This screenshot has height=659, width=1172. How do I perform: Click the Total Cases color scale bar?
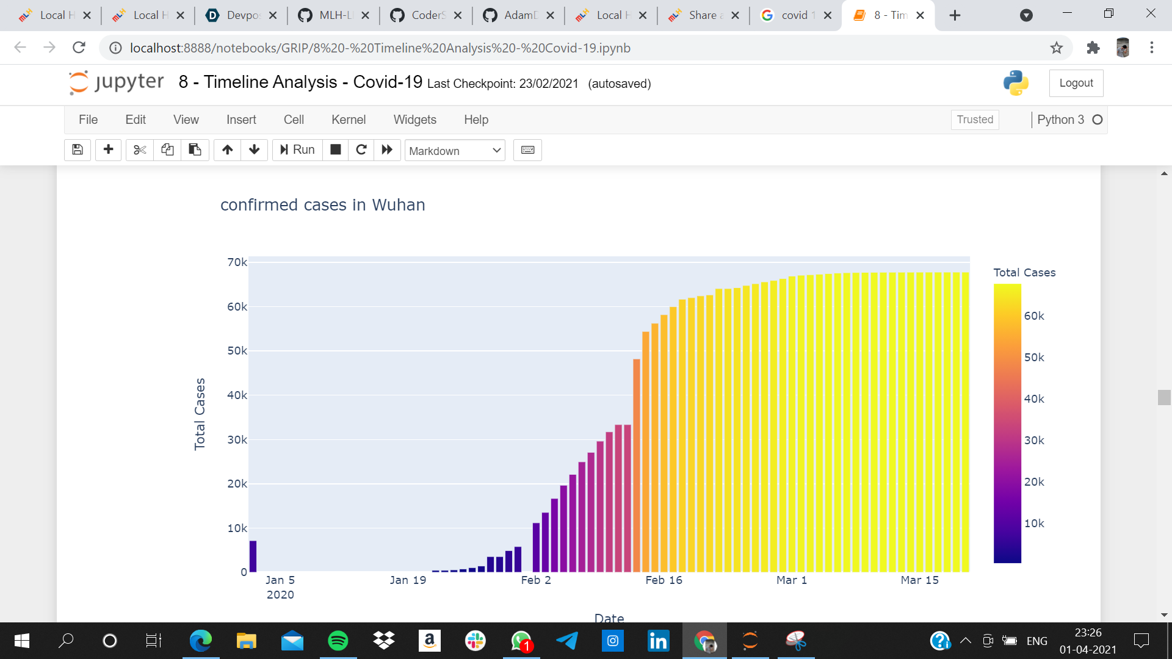[x=1007, y=423]
